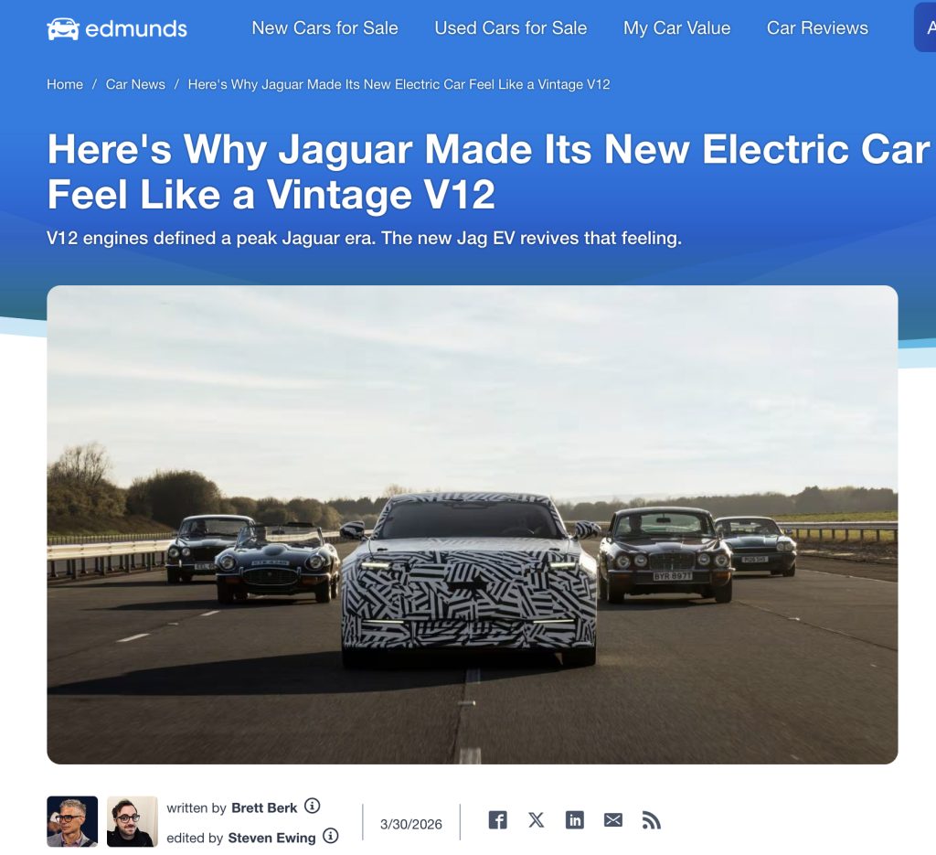Share article on X
The height and width of the screenshot is (855, 936).
coord(536,819)
